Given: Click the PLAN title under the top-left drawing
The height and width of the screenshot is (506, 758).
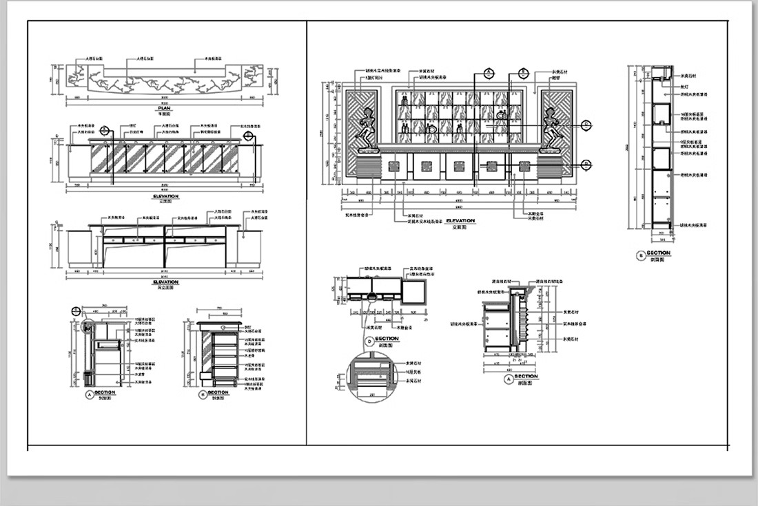Looking at the screenshot, I should click(x=164, y=108).
